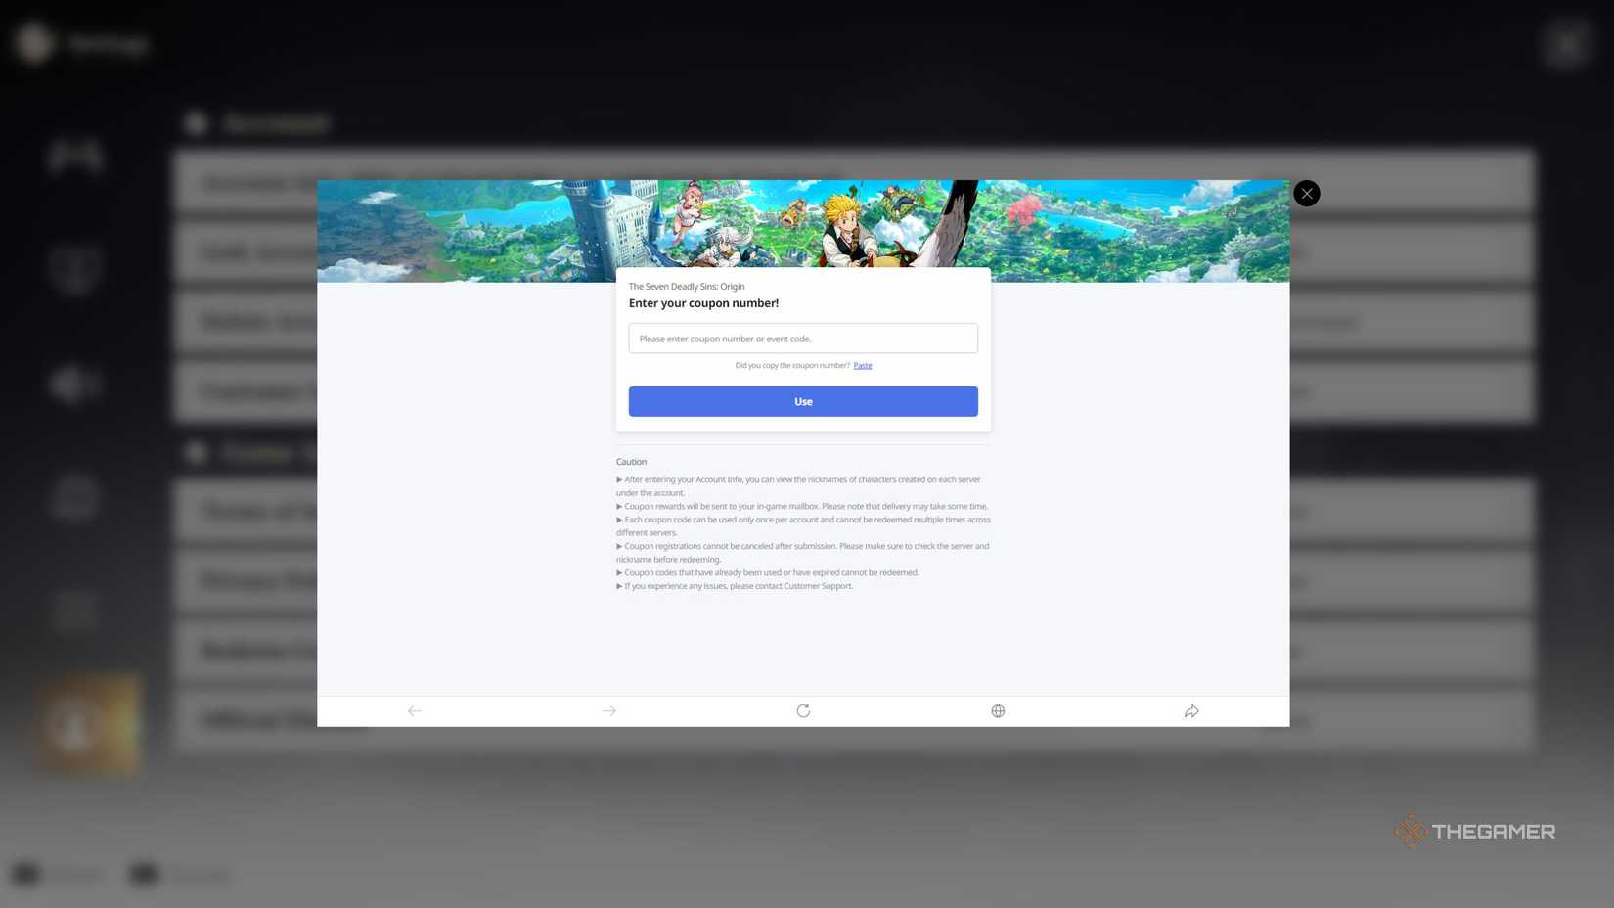Click the browser forward arrow
Viewport: 1614px width, 908px height.
609,711
